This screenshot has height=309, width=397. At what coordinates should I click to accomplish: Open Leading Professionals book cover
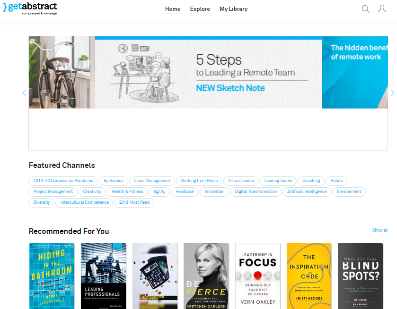(x=103, y=276)
